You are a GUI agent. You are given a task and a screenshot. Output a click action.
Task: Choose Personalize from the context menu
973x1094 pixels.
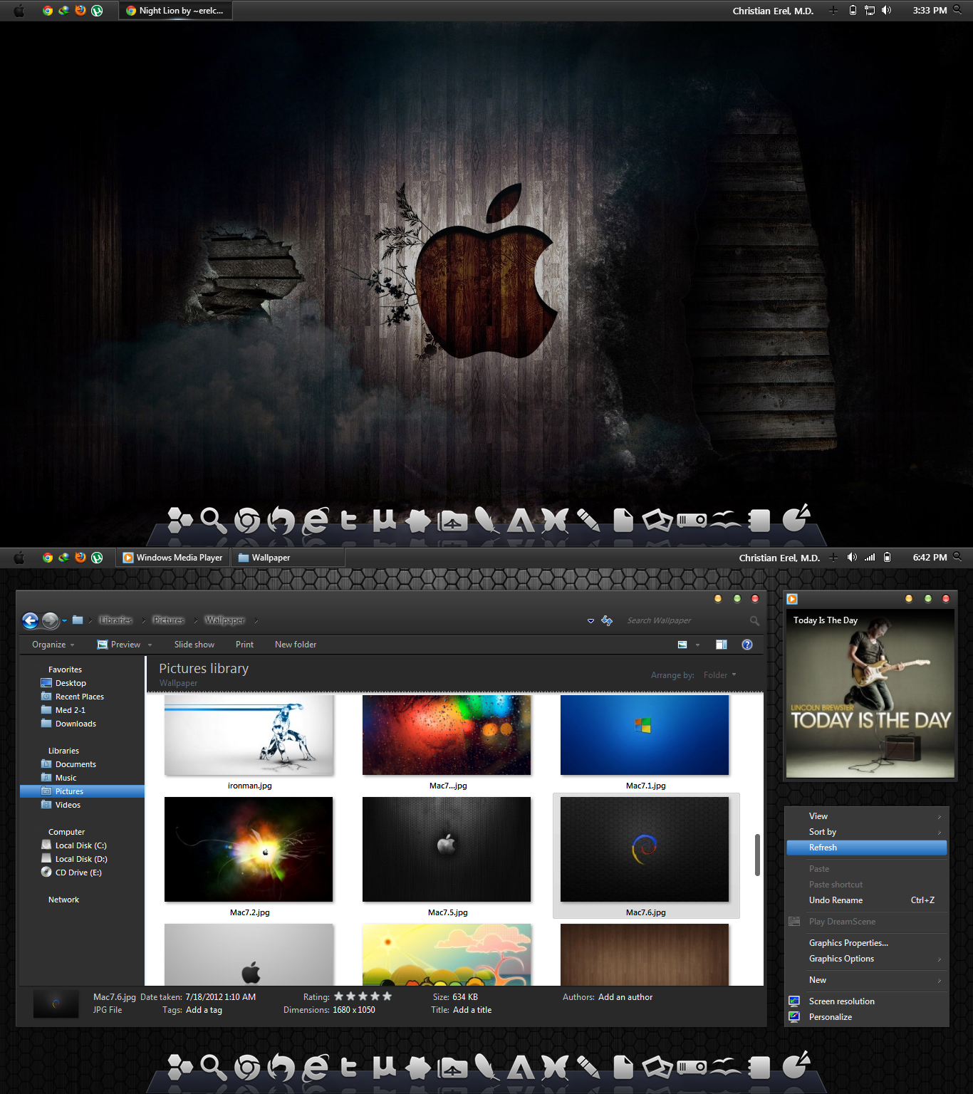[867, 1017]
